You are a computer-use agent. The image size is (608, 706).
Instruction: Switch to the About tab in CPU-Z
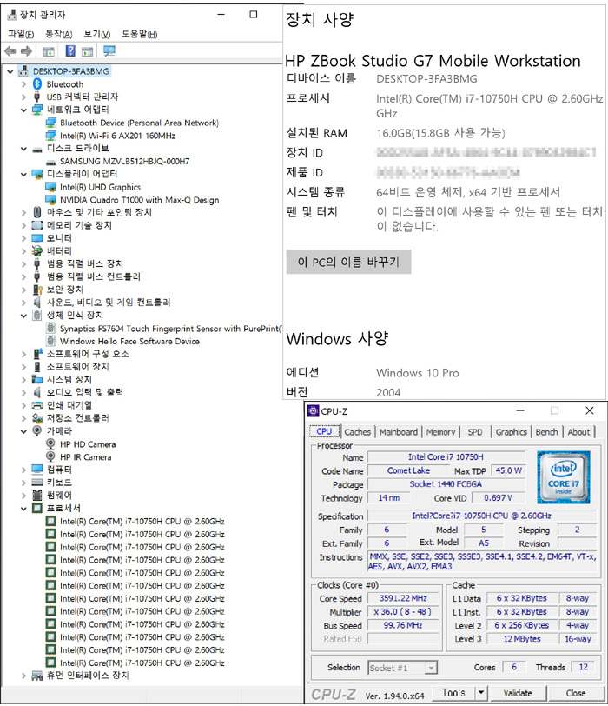click(x=578, y=432)
